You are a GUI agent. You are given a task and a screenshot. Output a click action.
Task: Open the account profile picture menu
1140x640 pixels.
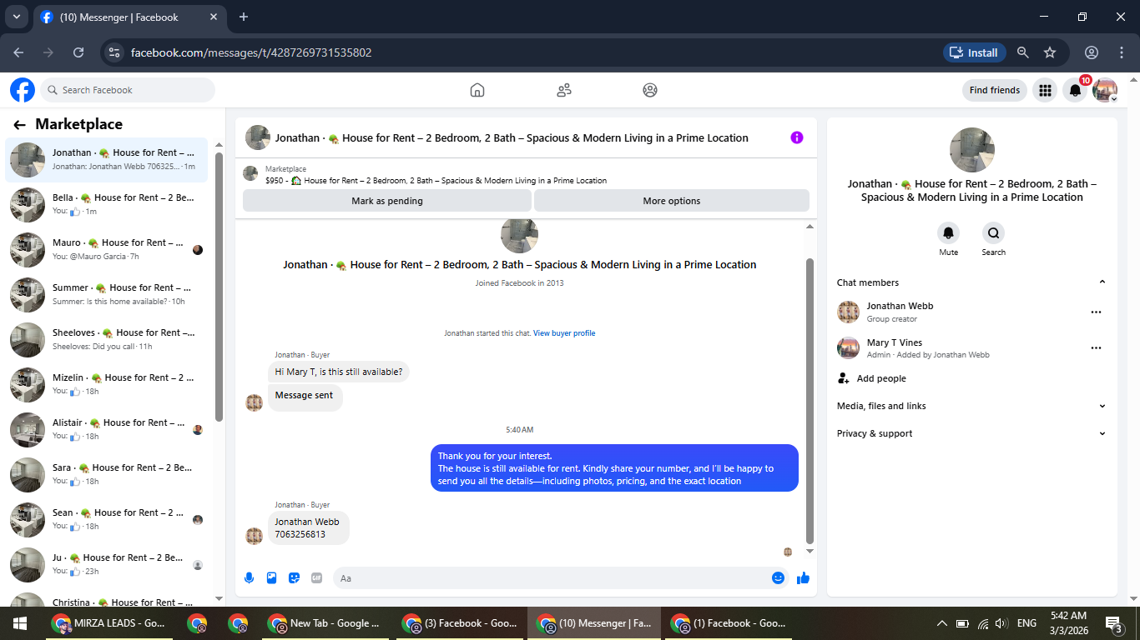[1105, 90]
